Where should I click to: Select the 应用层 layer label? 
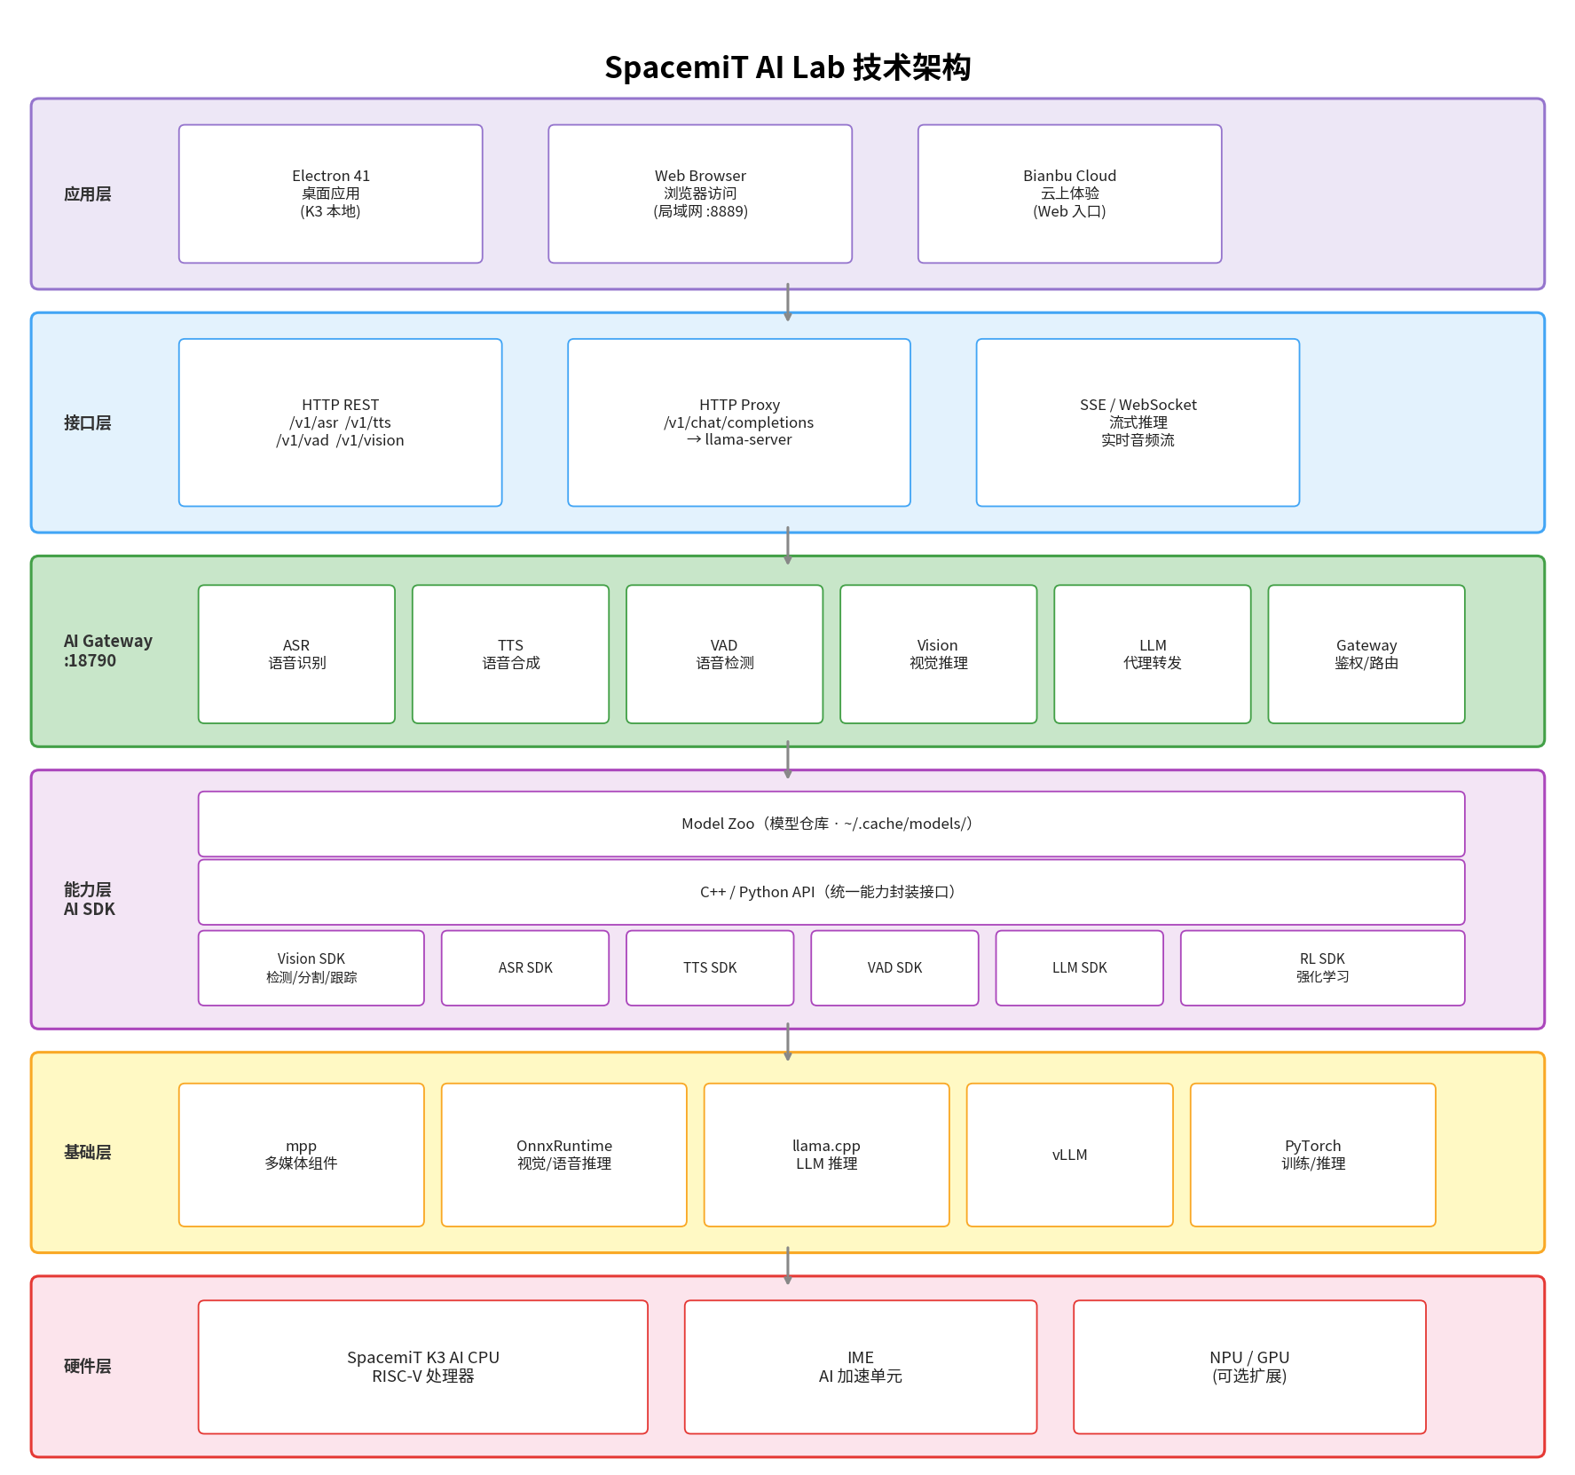(87, 194)
